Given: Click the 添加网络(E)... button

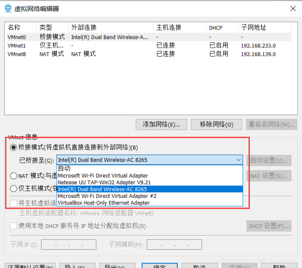Looking at the screenshot, I should click(161, 125).
